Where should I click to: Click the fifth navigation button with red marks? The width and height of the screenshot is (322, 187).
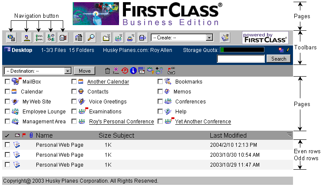(63, 38)
